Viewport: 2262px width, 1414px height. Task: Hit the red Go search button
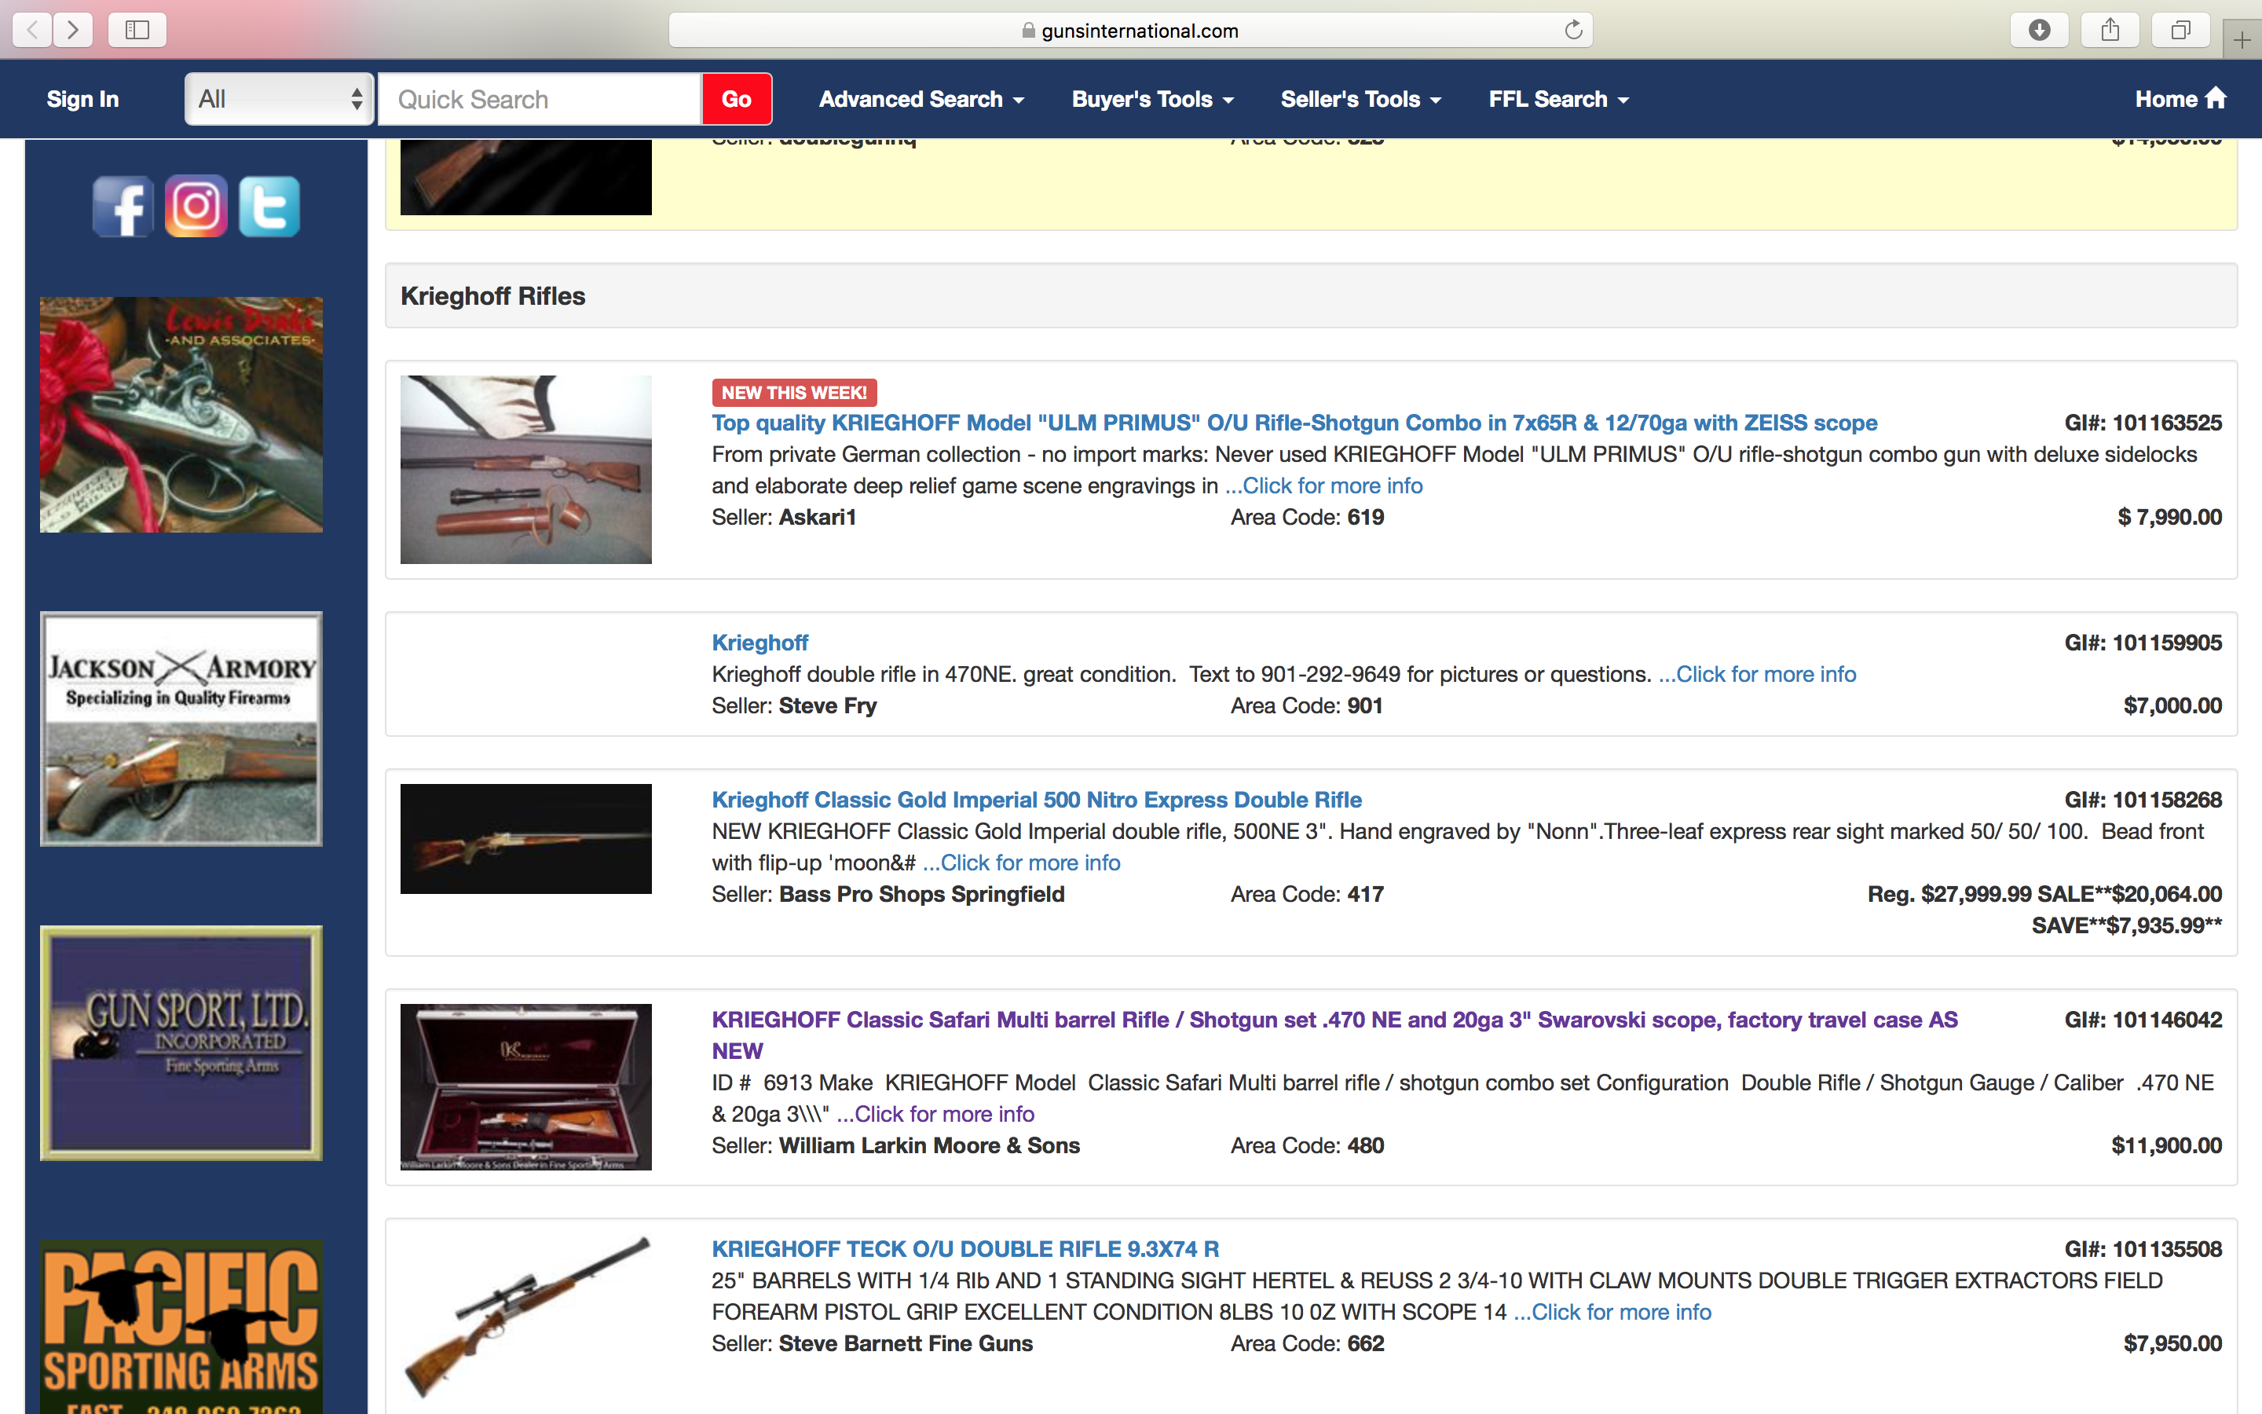[737, 99]
